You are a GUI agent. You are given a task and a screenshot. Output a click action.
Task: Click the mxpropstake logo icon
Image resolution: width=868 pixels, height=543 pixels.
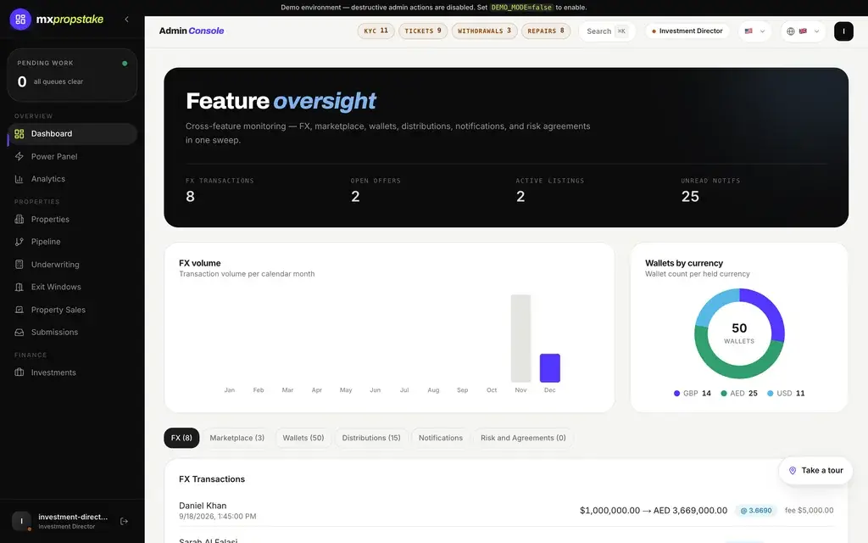click(20, 20)
